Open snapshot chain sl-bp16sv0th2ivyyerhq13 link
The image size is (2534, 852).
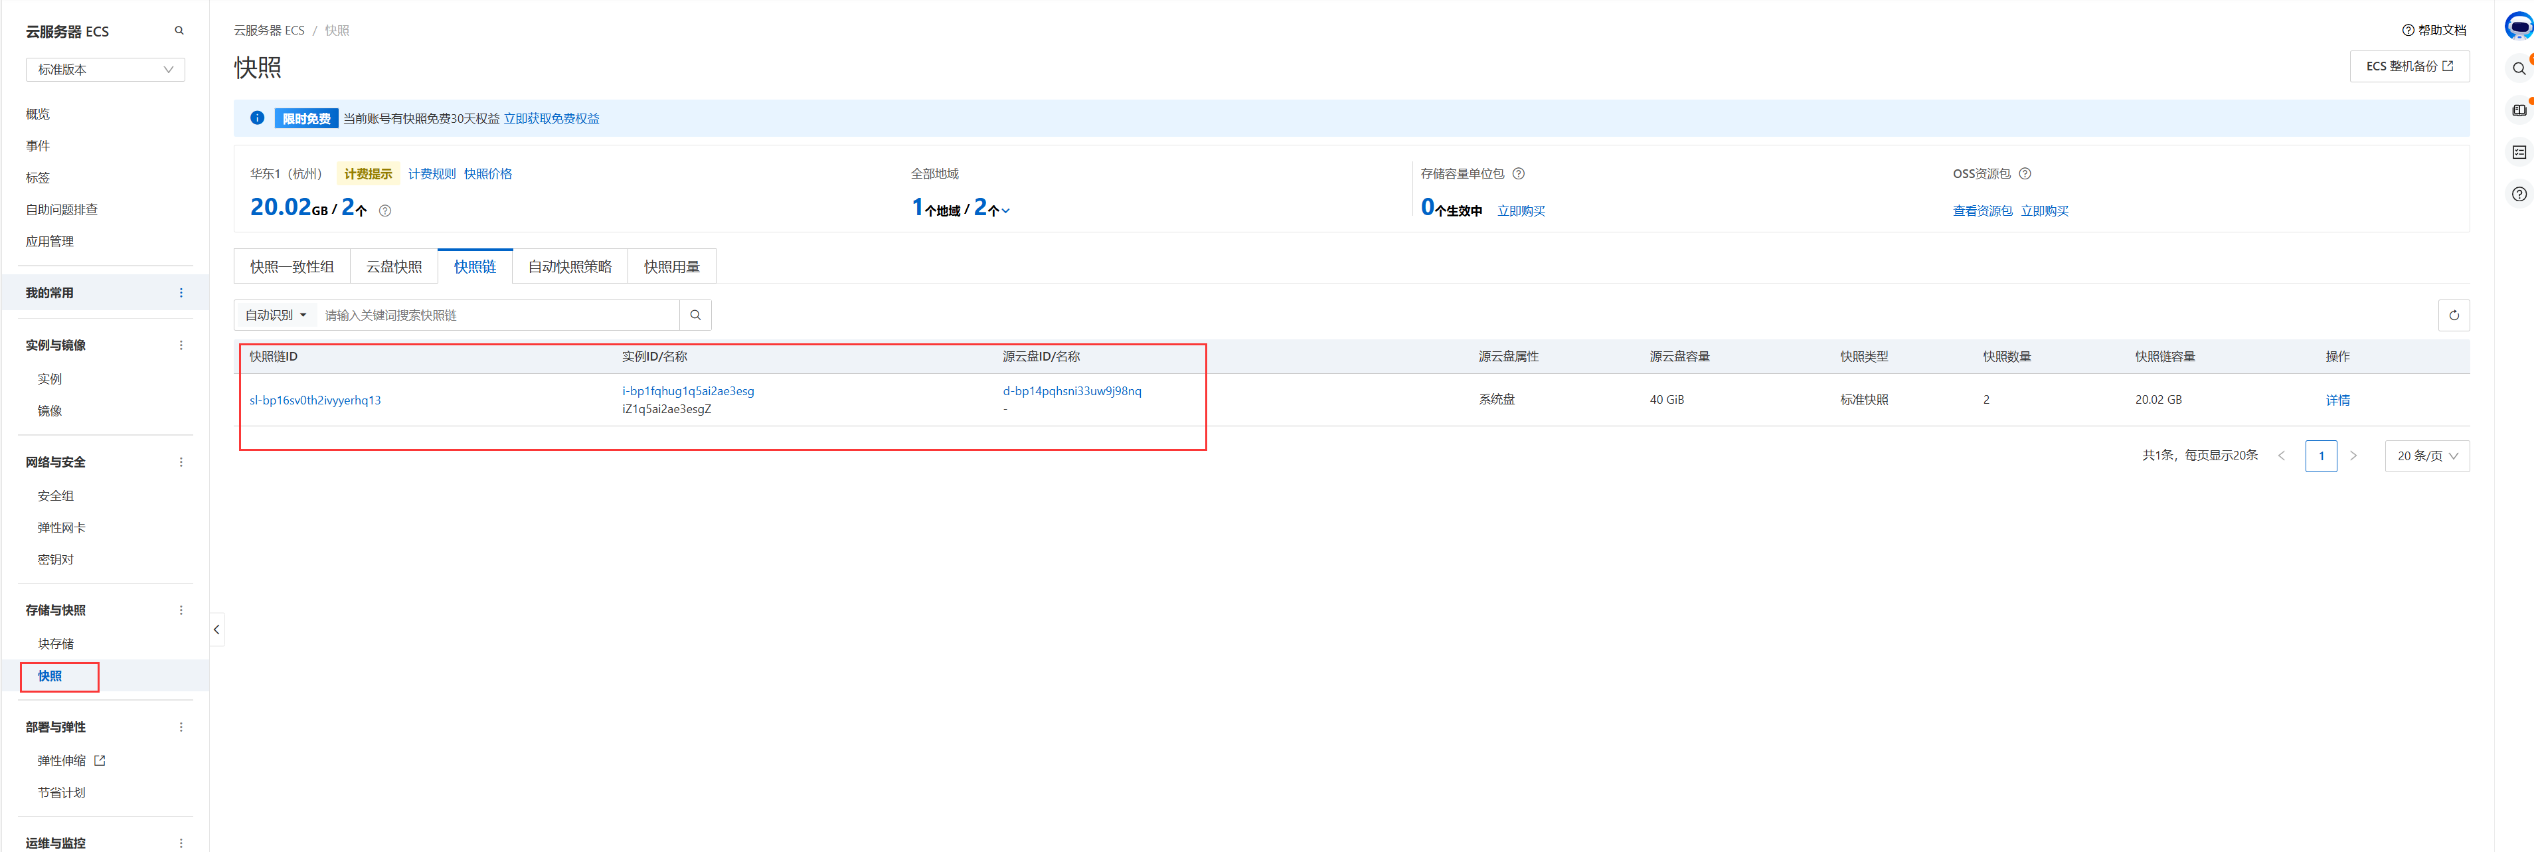pyautogui.click(x=315, y=400)
